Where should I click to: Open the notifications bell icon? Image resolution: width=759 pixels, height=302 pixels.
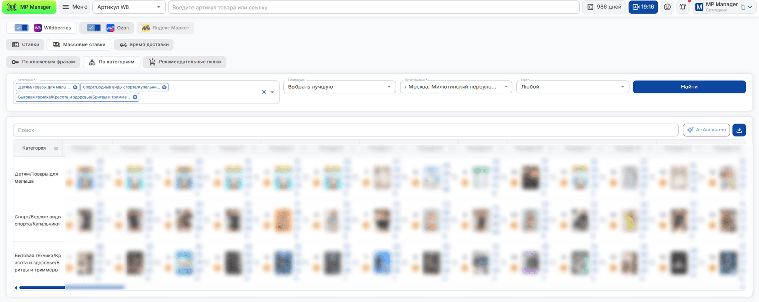click(683, 7)
